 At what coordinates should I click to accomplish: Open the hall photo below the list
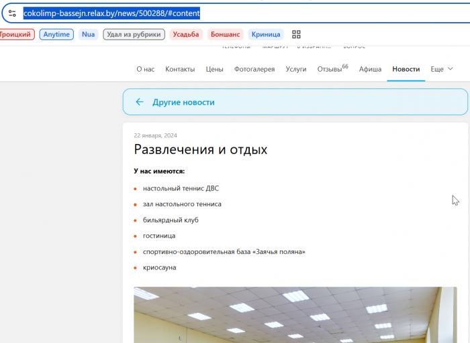295,315
